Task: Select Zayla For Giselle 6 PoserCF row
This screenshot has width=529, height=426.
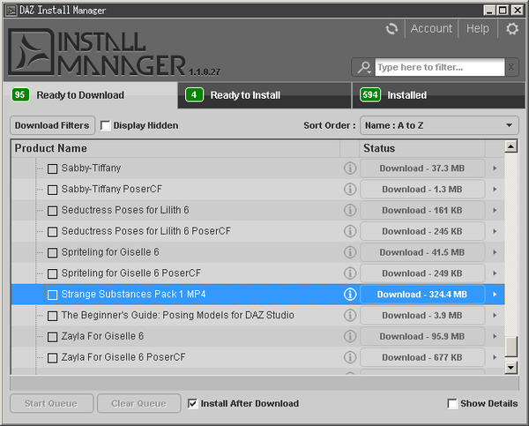Action: [258, 357]
